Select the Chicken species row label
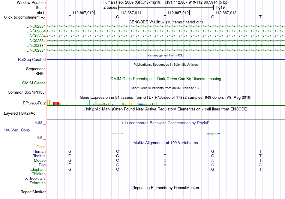The image size is (285, 199). click(38, 174)
